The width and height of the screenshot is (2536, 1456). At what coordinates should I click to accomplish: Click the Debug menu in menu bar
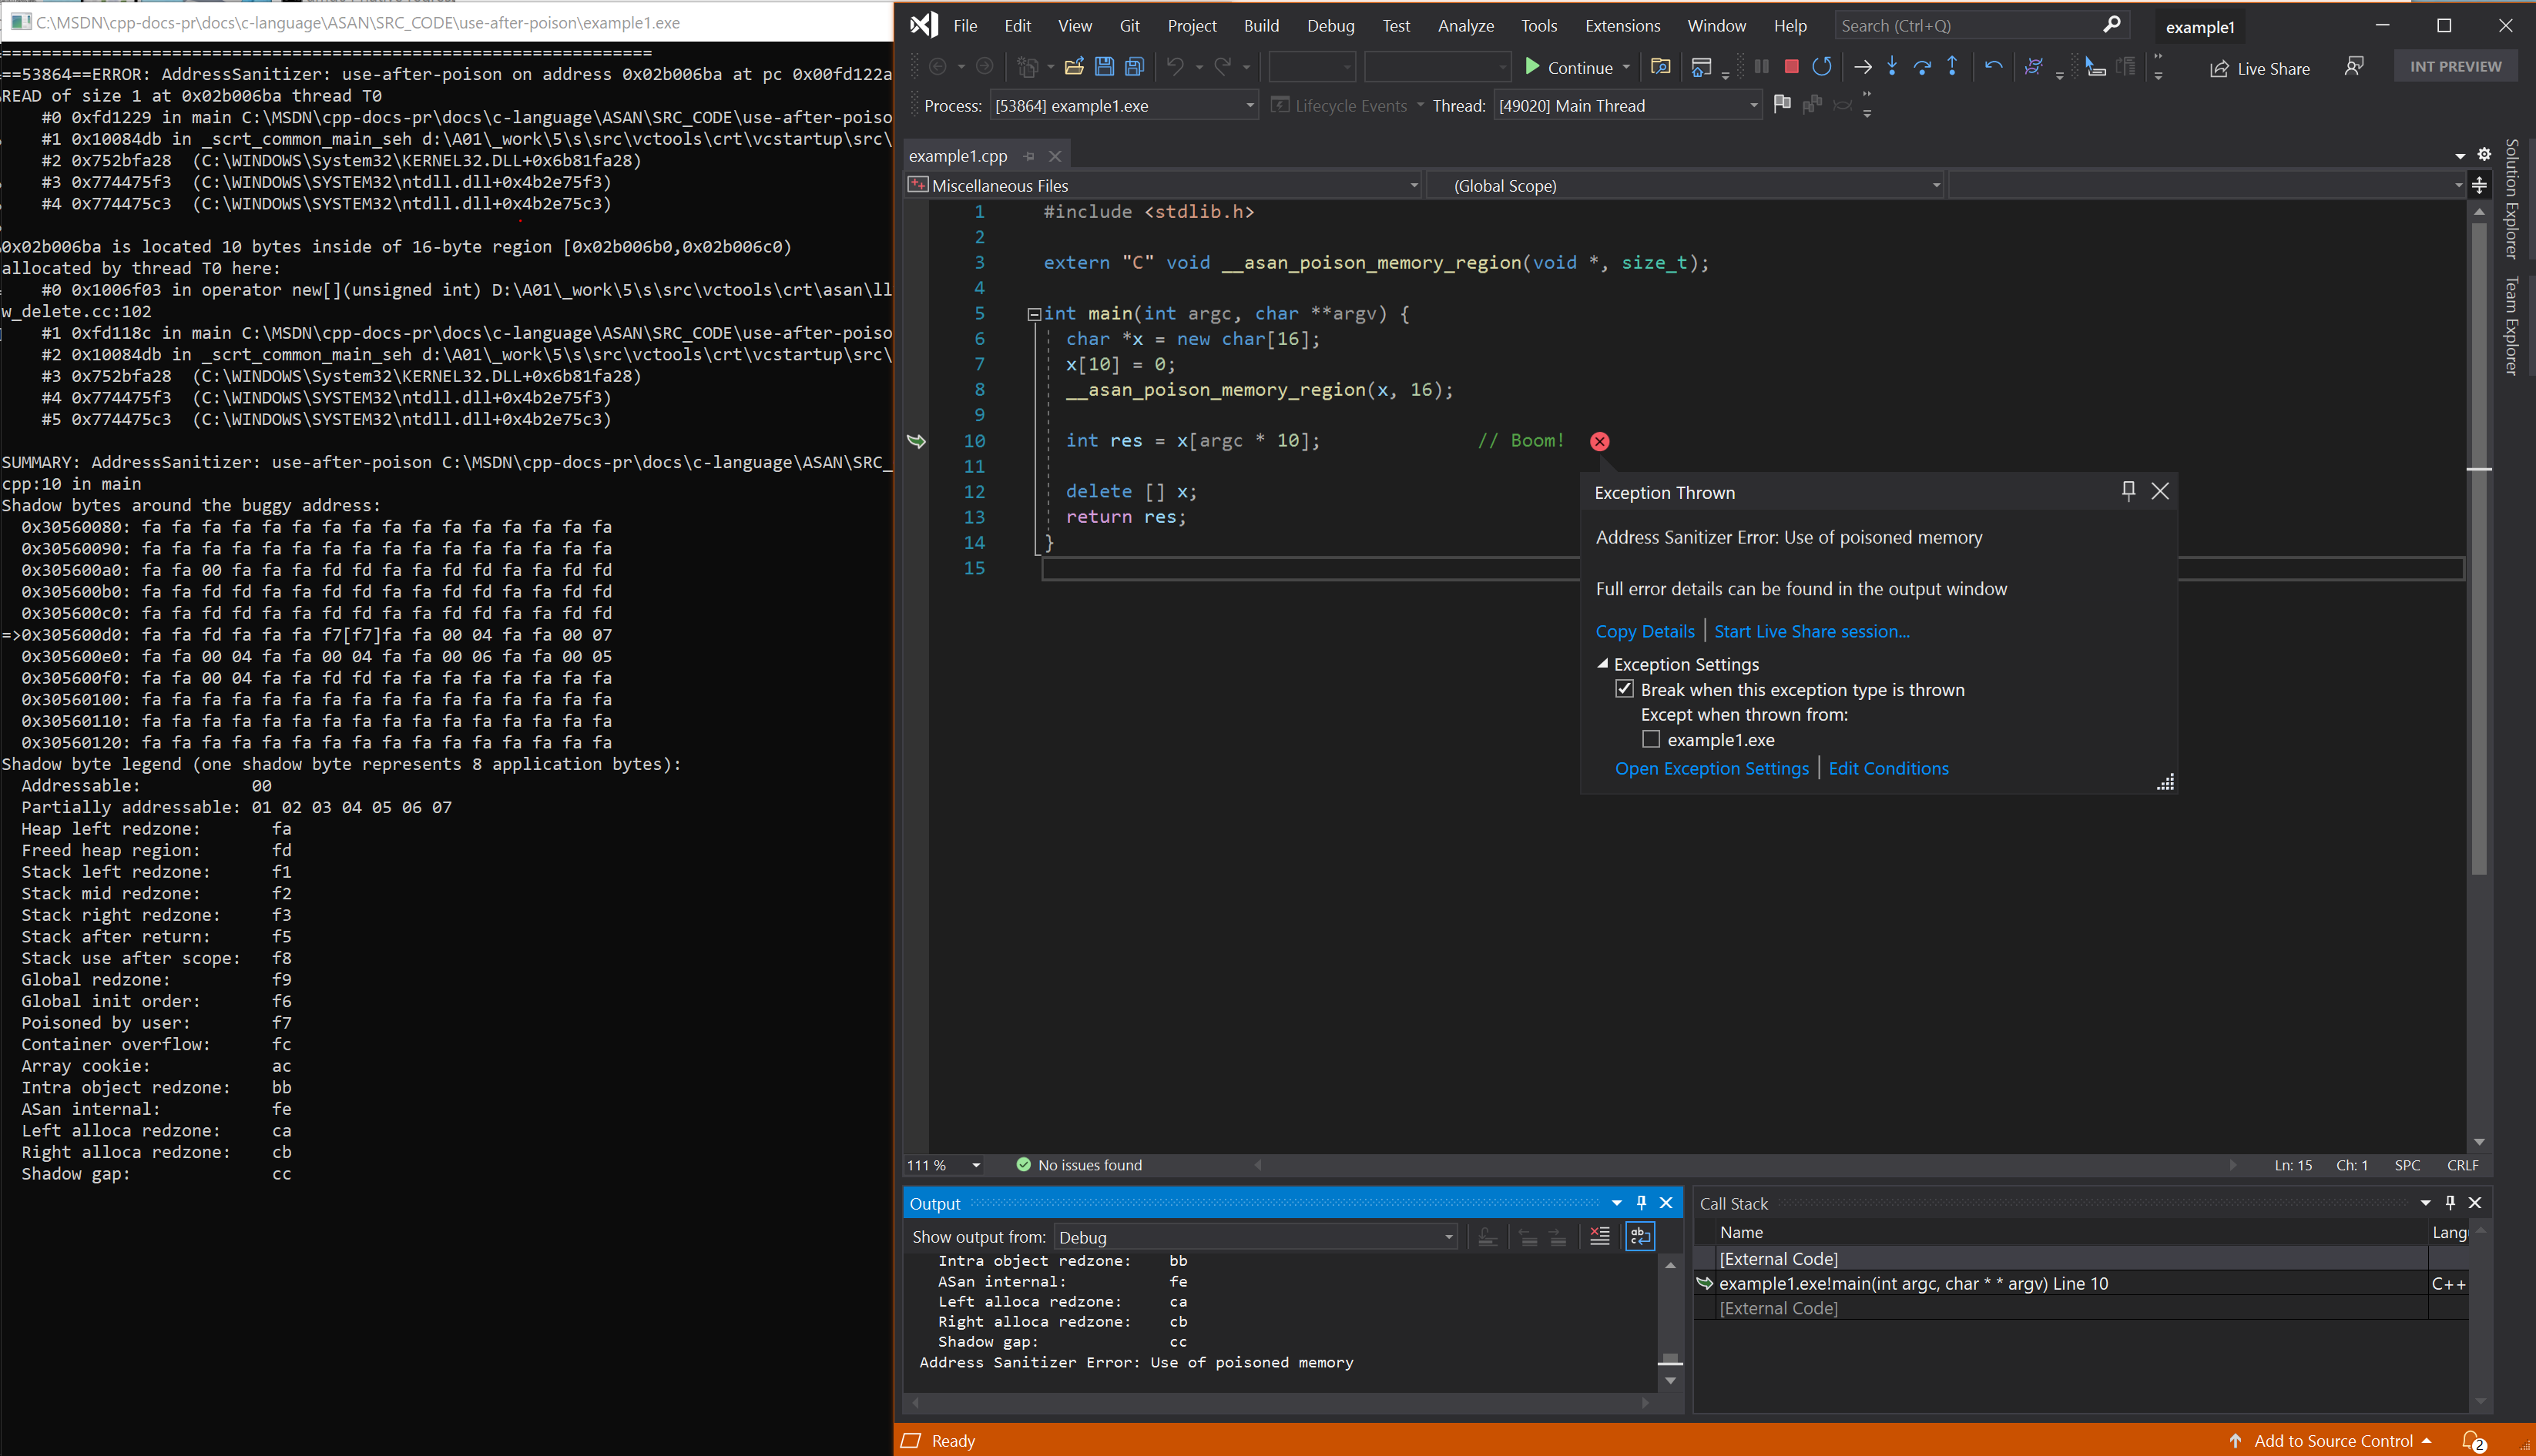[1329, 25]
